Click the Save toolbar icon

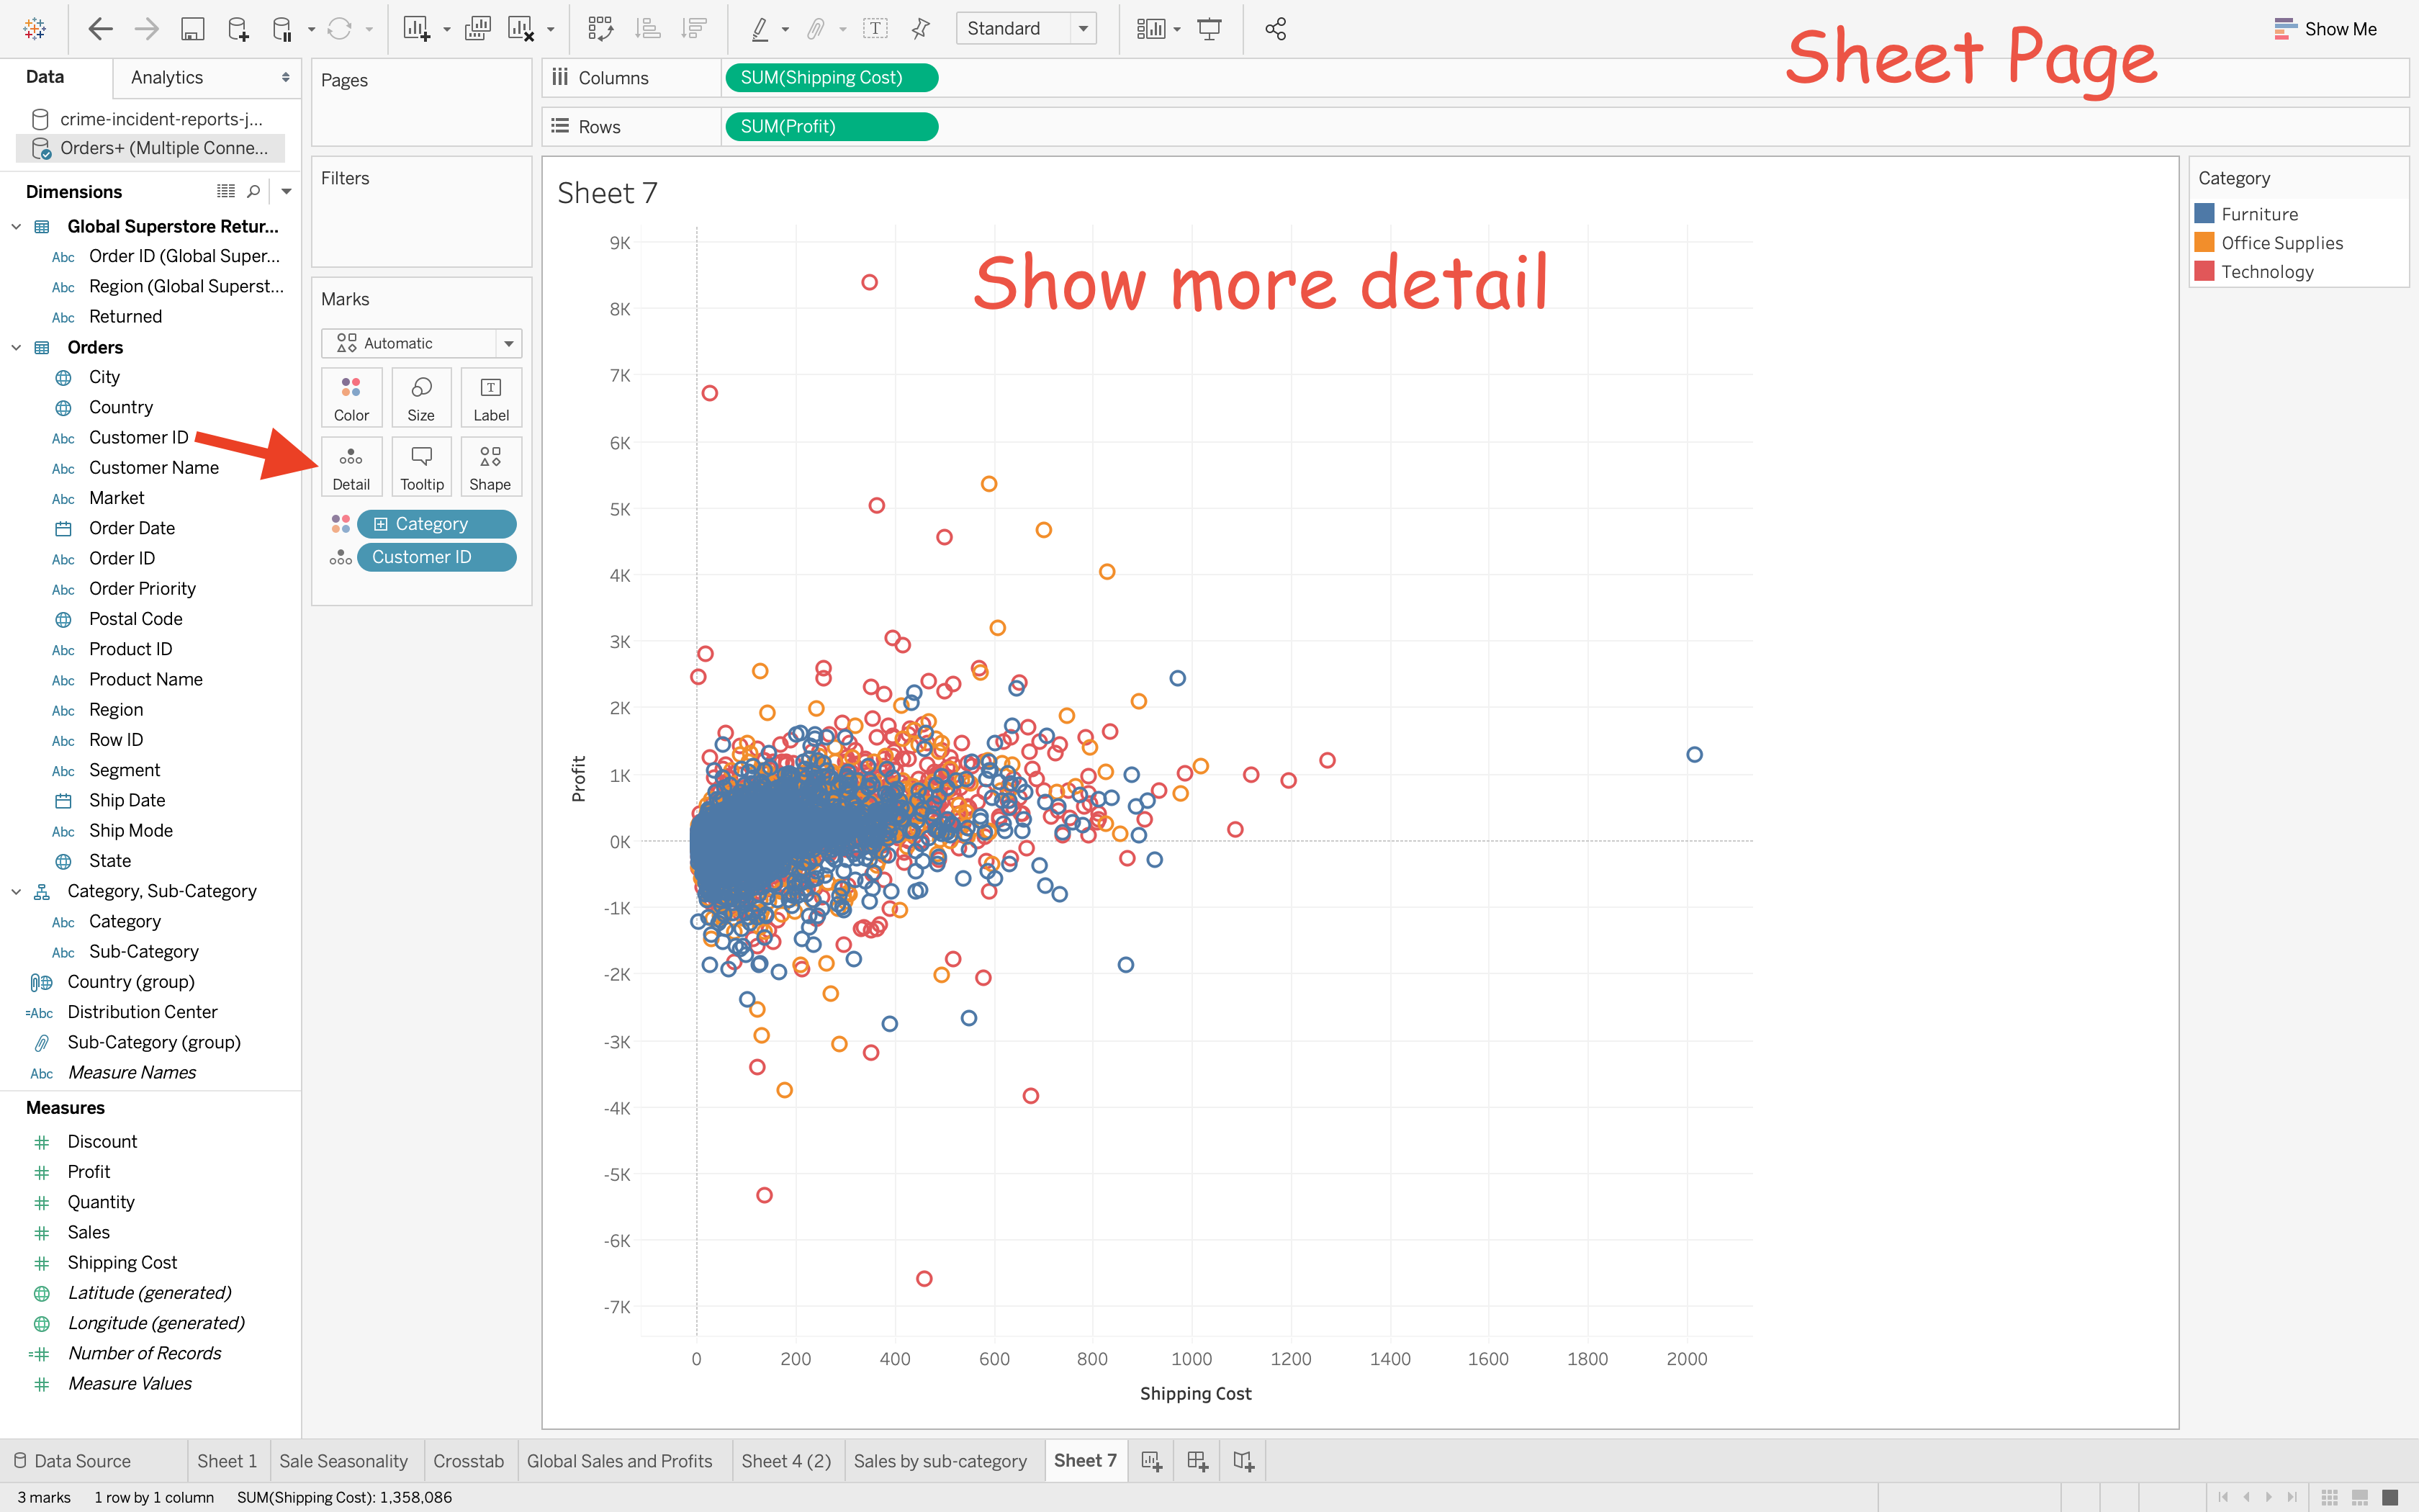point(192,29)
